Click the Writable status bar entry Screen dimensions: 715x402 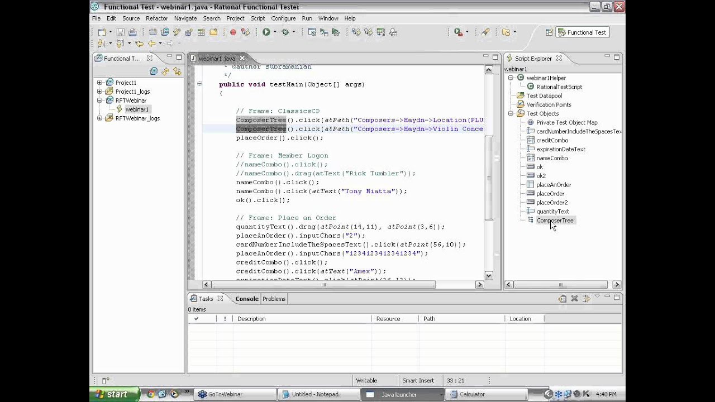coord(366,380)
